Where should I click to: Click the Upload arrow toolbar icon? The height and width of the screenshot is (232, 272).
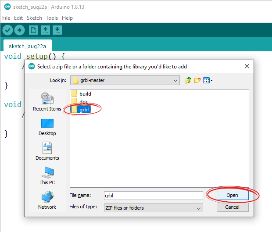click(x=19, y=30)
